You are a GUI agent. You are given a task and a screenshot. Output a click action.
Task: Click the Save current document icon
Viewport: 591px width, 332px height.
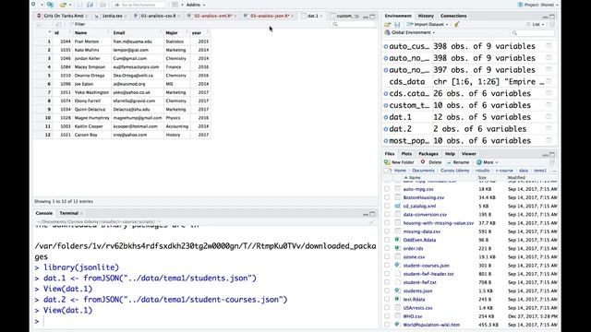(80, 5)
